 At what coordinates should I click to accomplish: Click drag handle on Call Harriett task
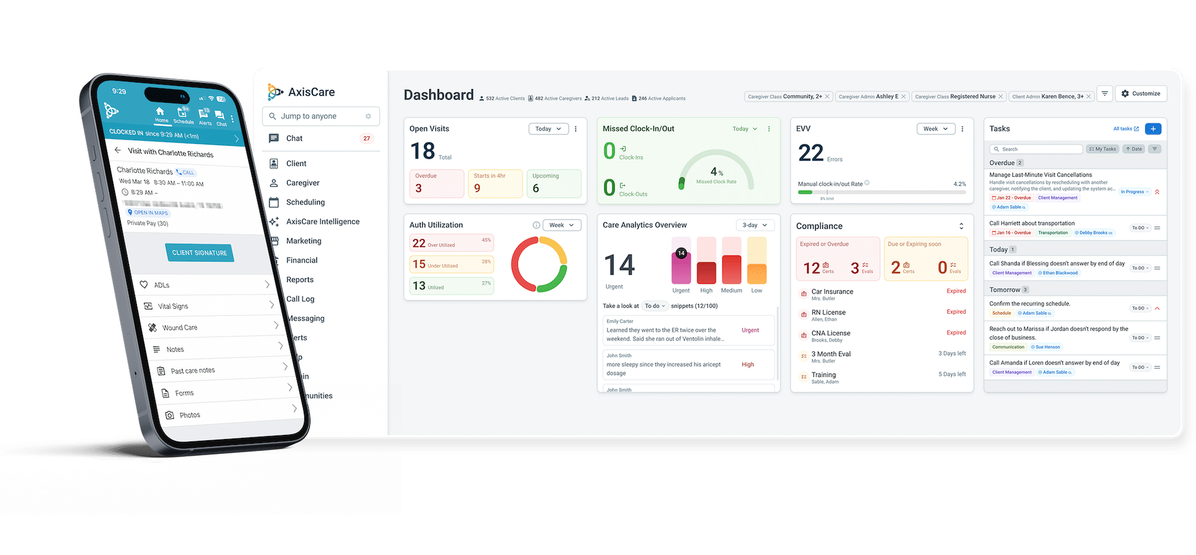point(1157,228)
